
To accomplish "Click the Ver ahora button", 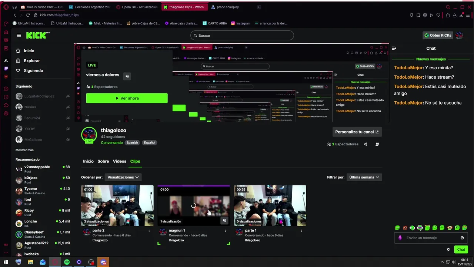I will click(127, 98).
